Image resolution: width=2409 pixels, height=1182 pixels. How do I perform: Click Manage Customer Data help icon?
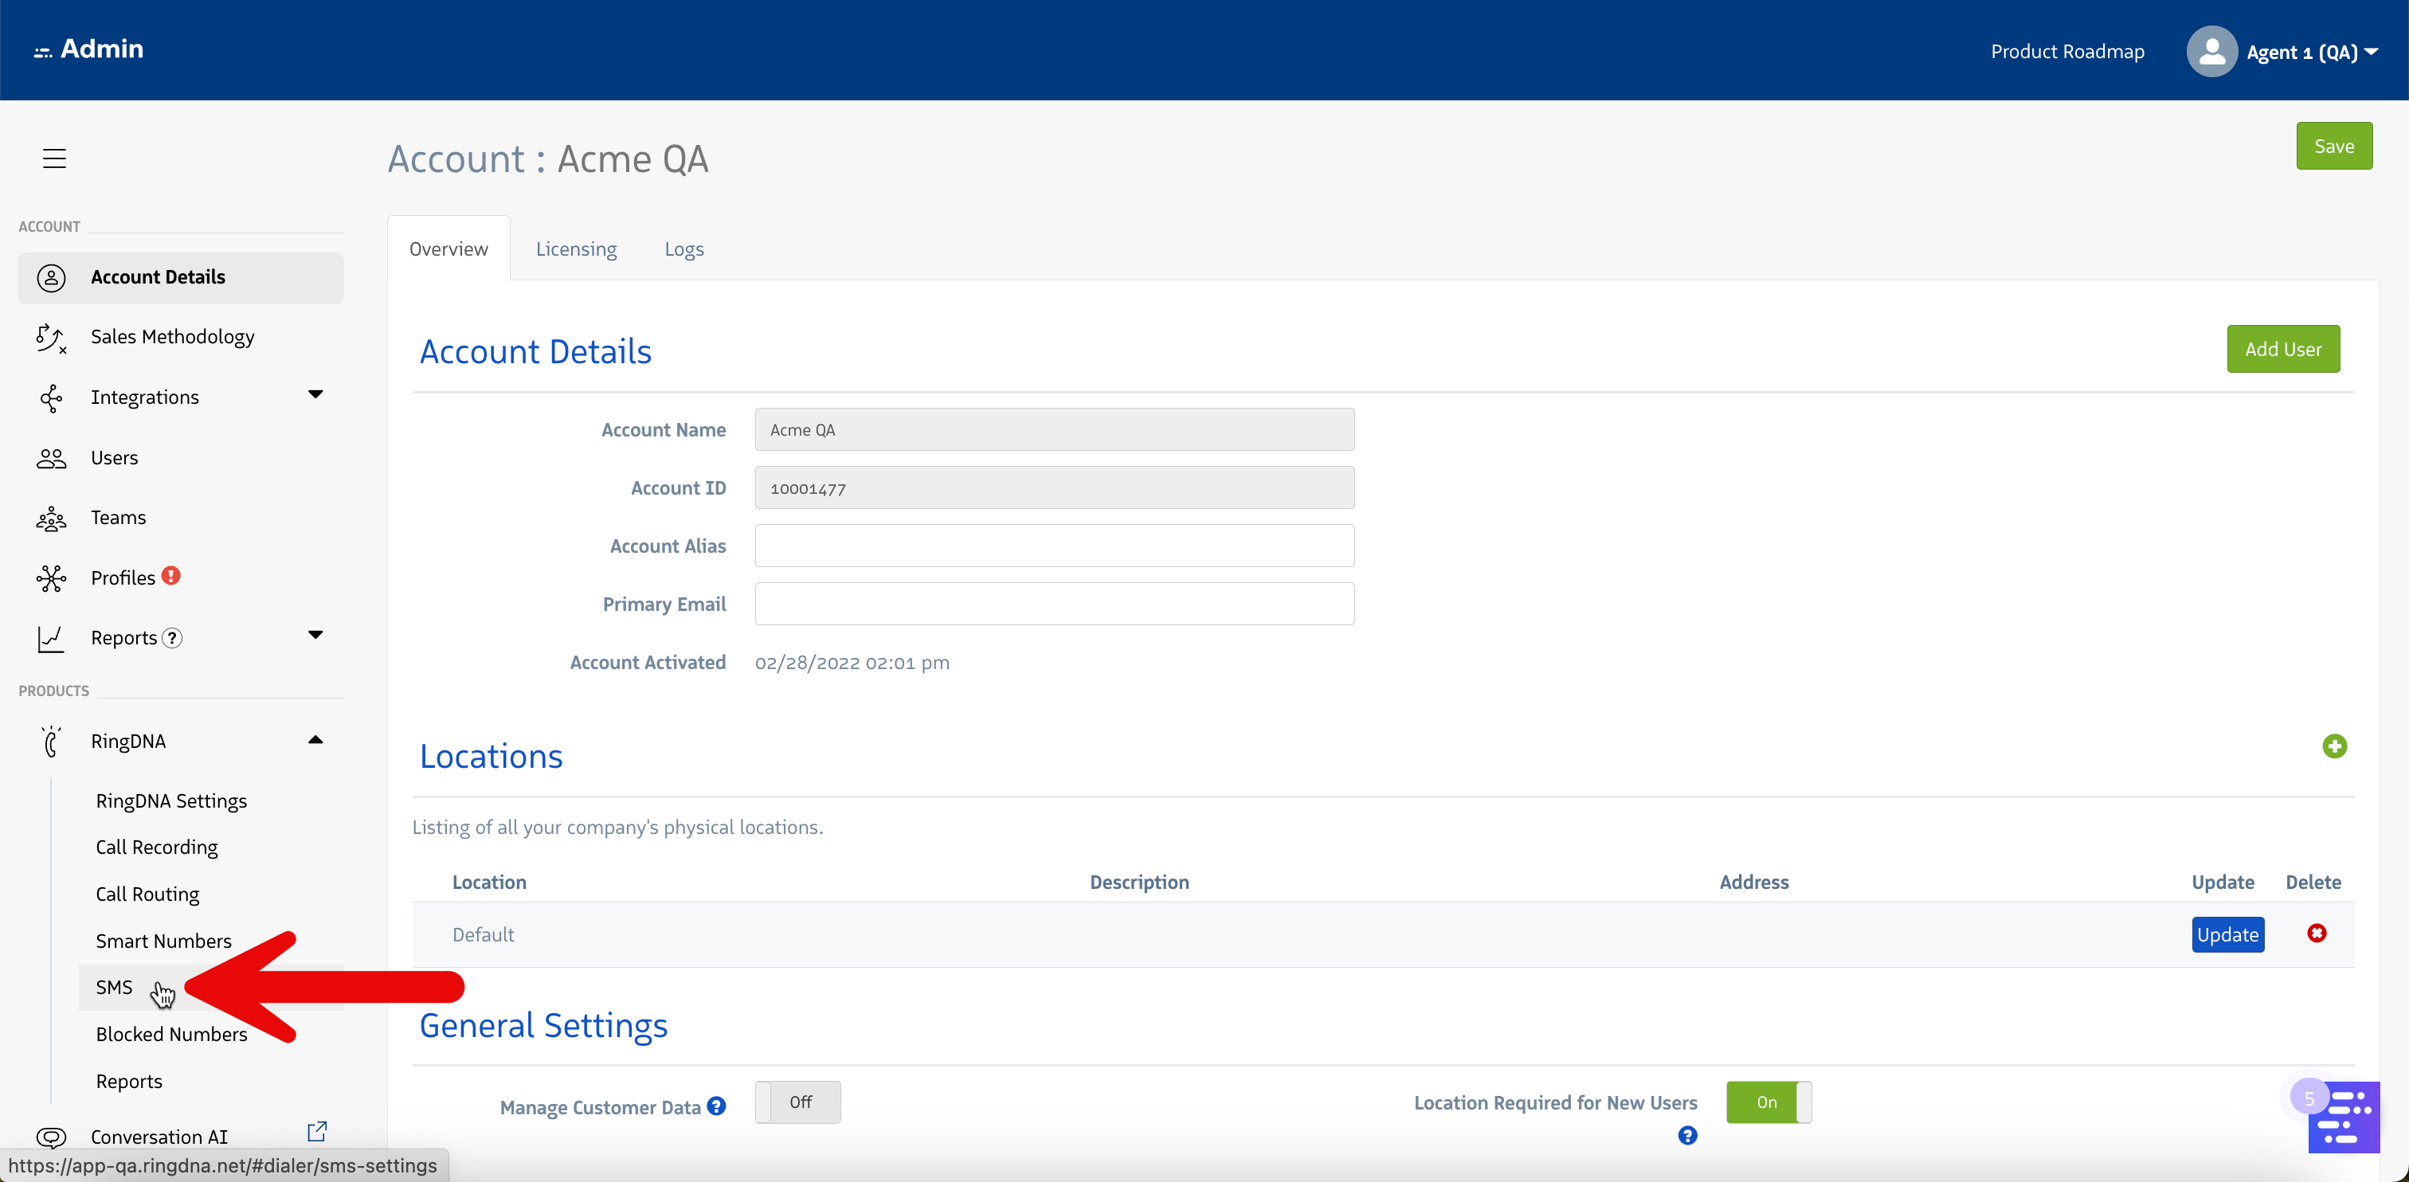coord(716,1106)
